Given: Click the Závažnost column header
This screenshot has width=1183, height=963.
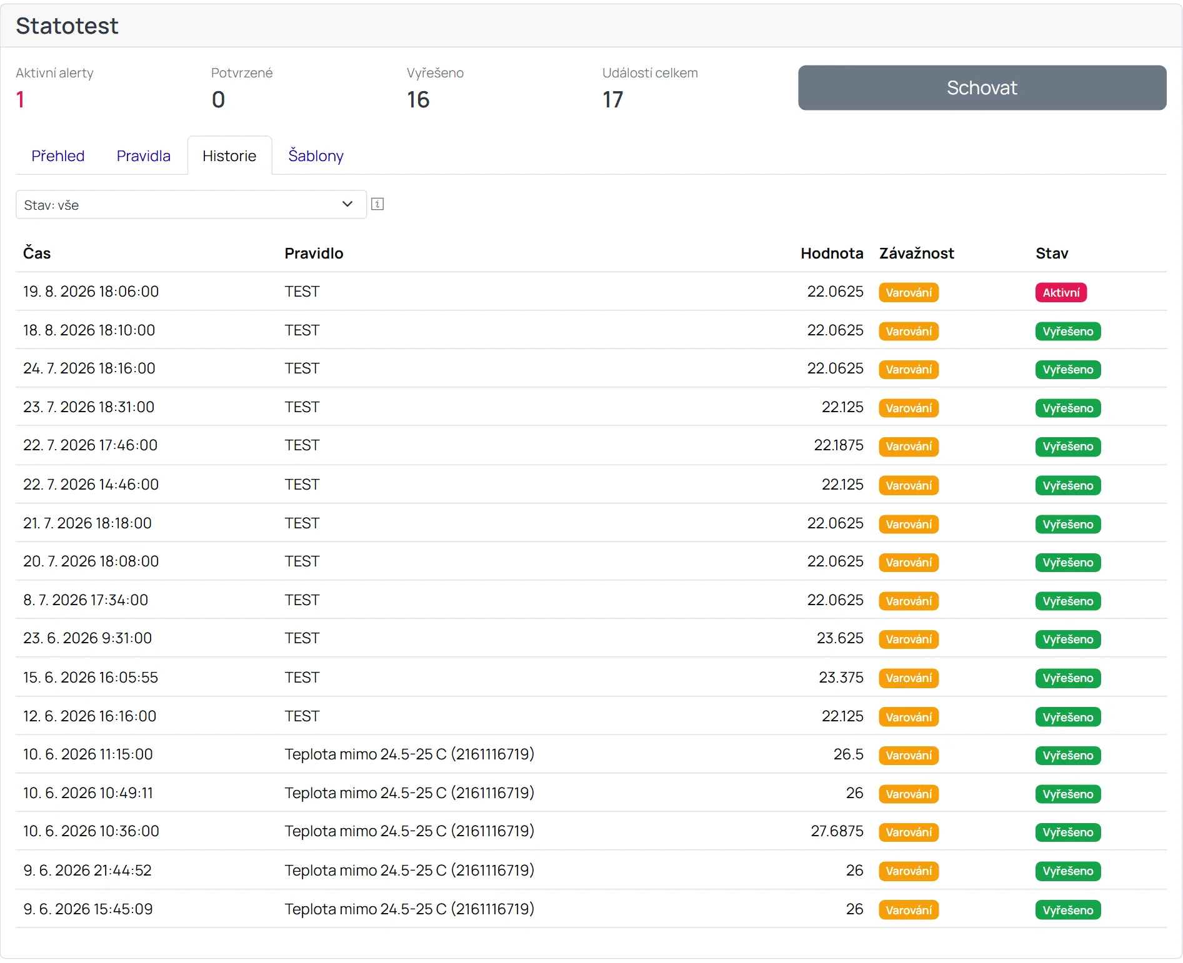Looking at the screenshot, I should (916, 254).
